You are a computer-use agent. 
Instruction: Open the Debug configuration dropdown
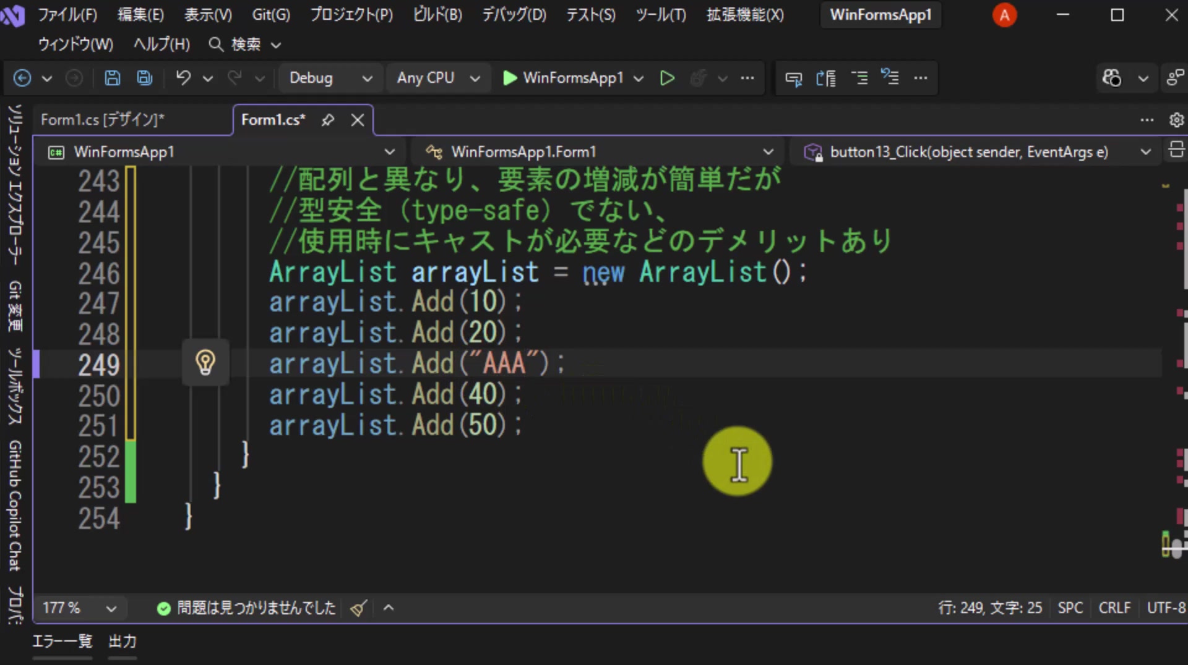tap(330, 78)
